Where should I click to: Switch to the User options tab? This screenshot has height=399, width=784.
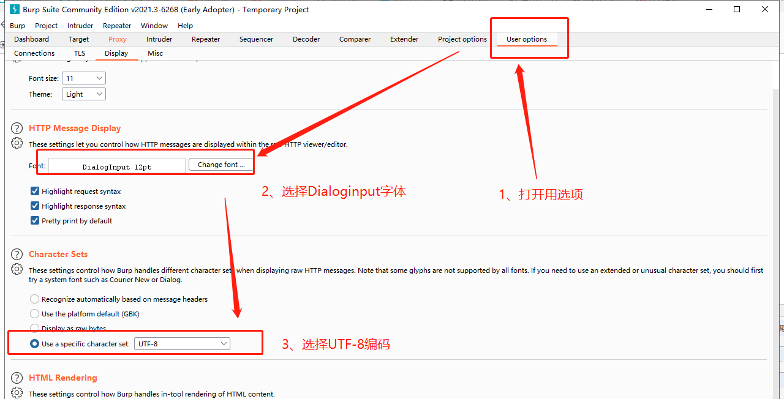tap(527, 39)
